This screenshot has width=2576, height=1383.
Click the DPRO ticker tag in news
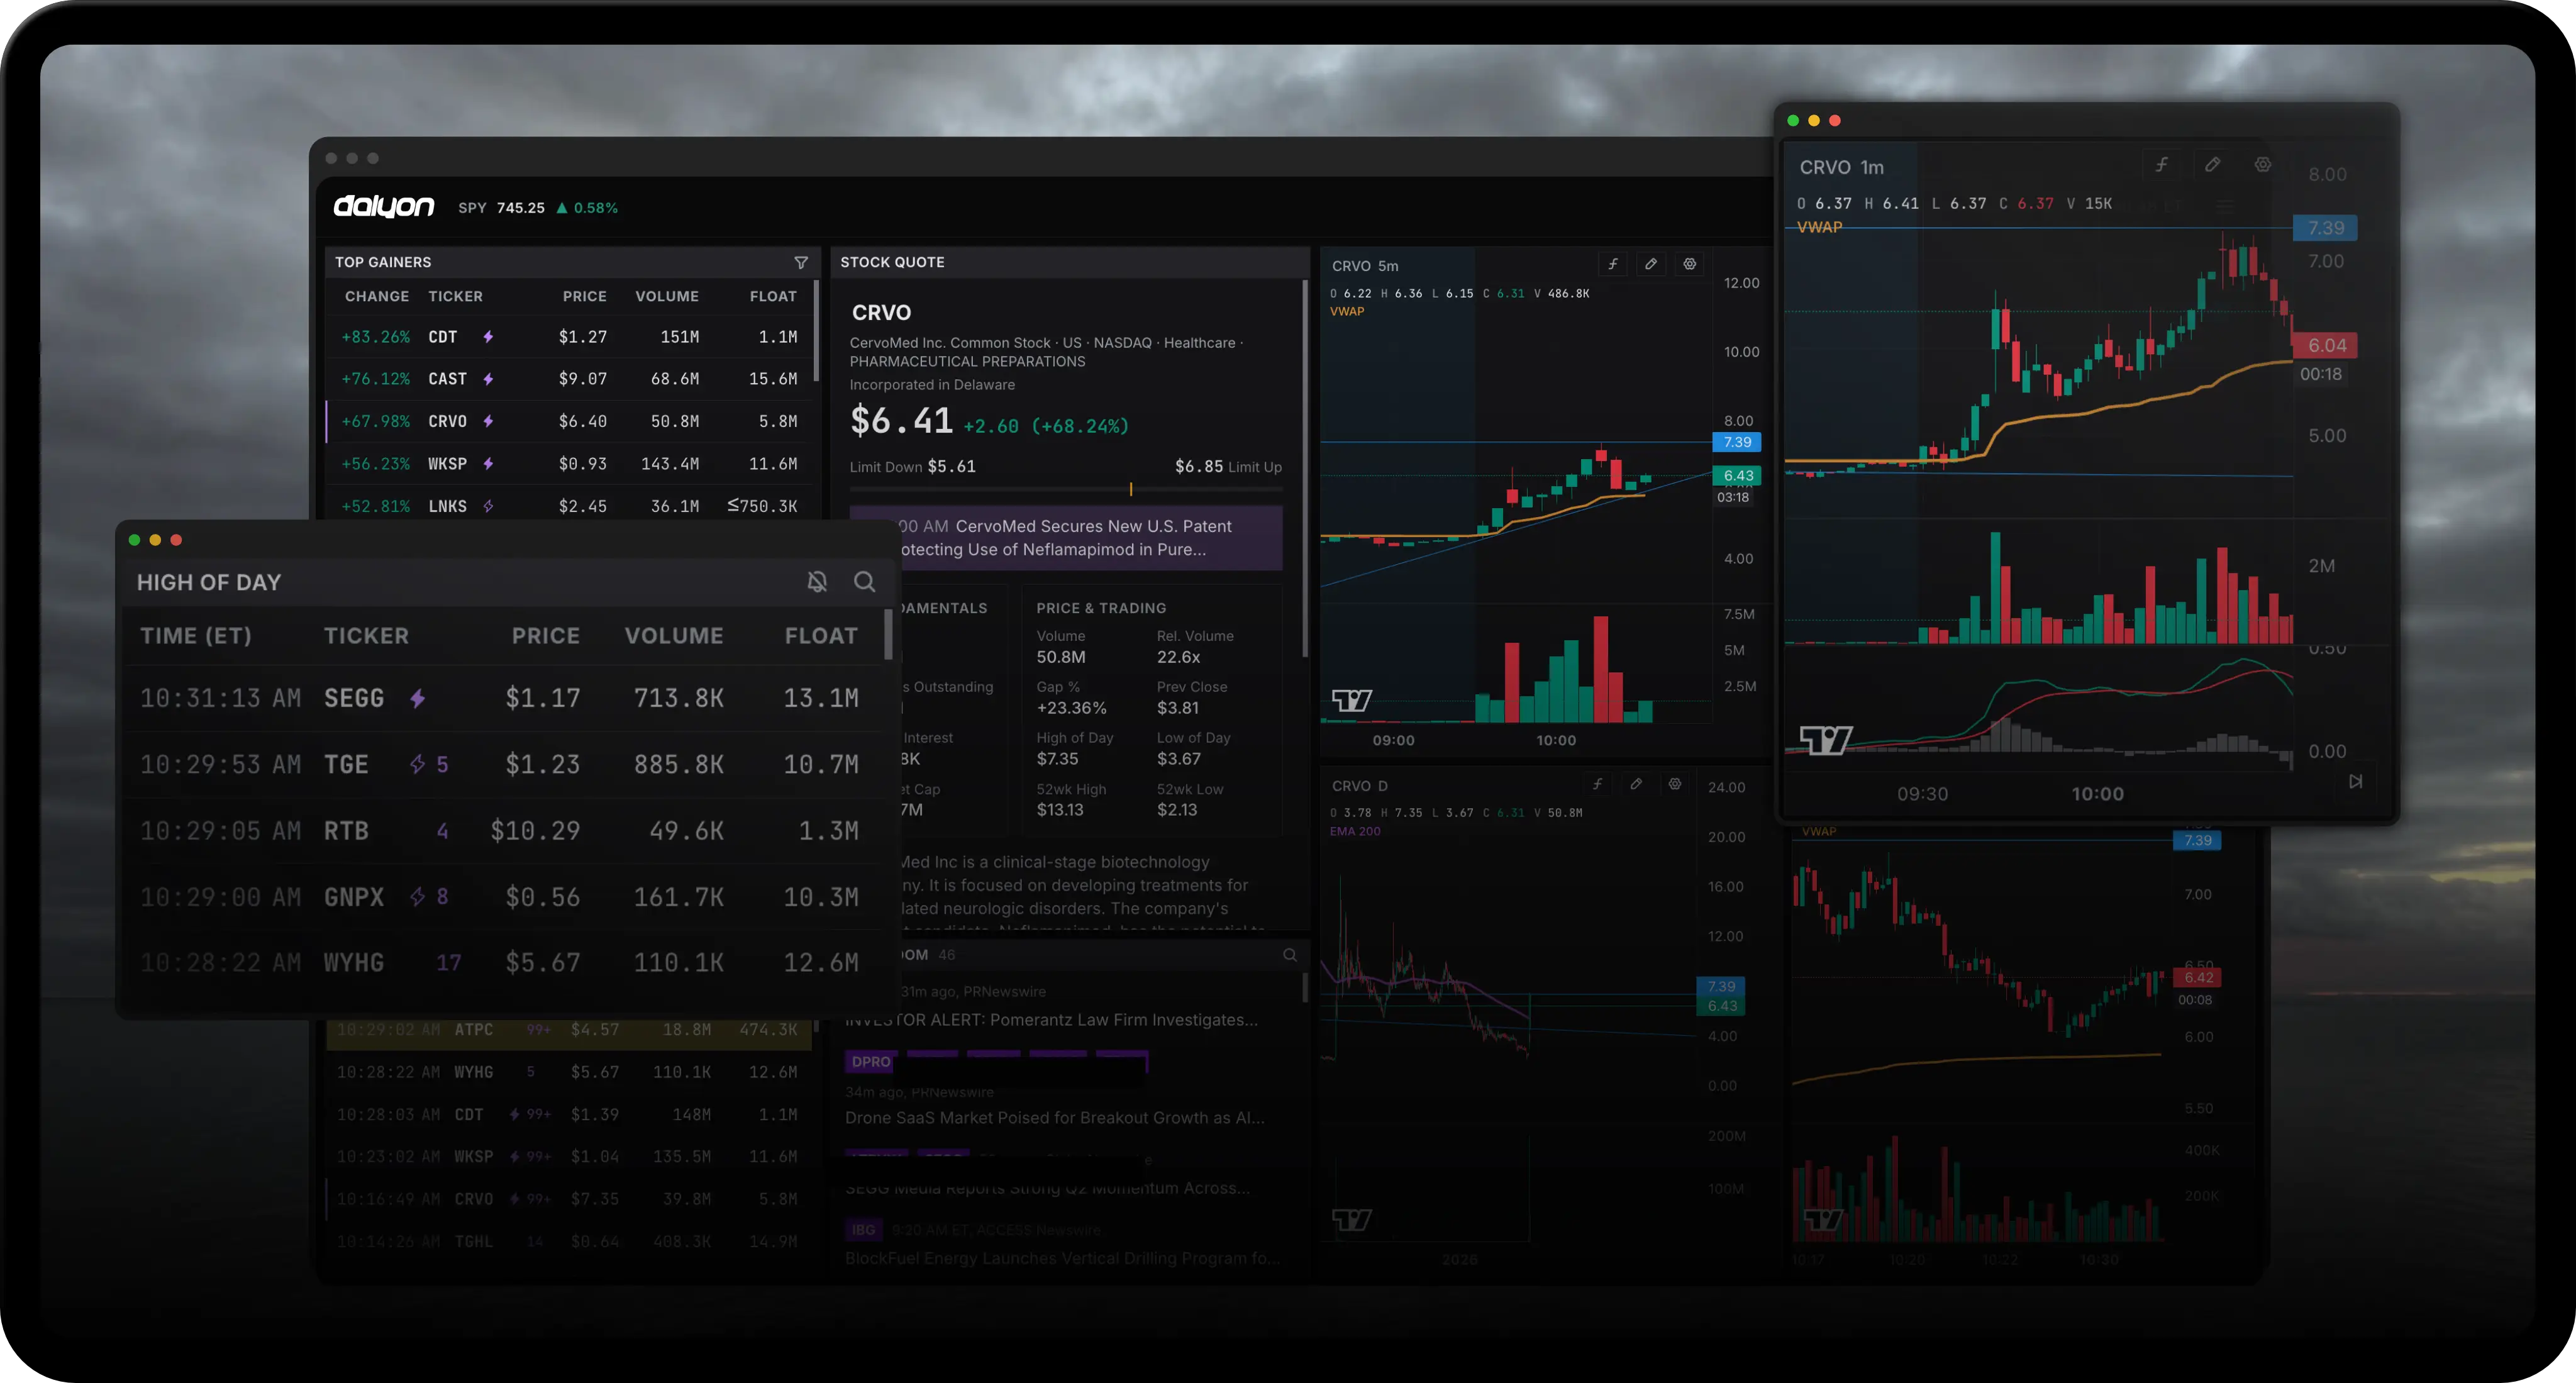[870, 1061]
